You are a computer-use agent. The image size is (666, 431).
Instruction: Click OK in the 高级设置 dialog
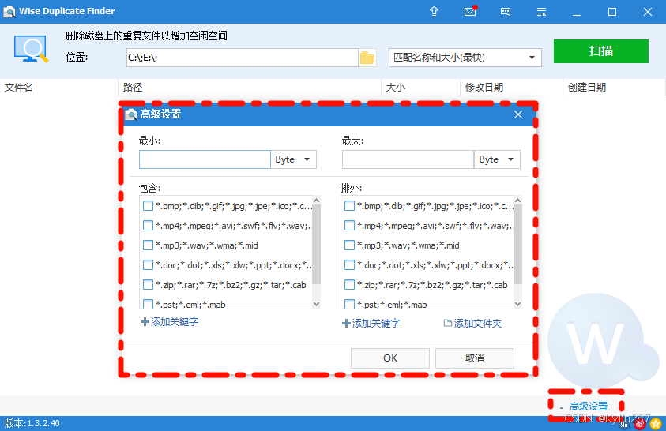pos(390,358)
